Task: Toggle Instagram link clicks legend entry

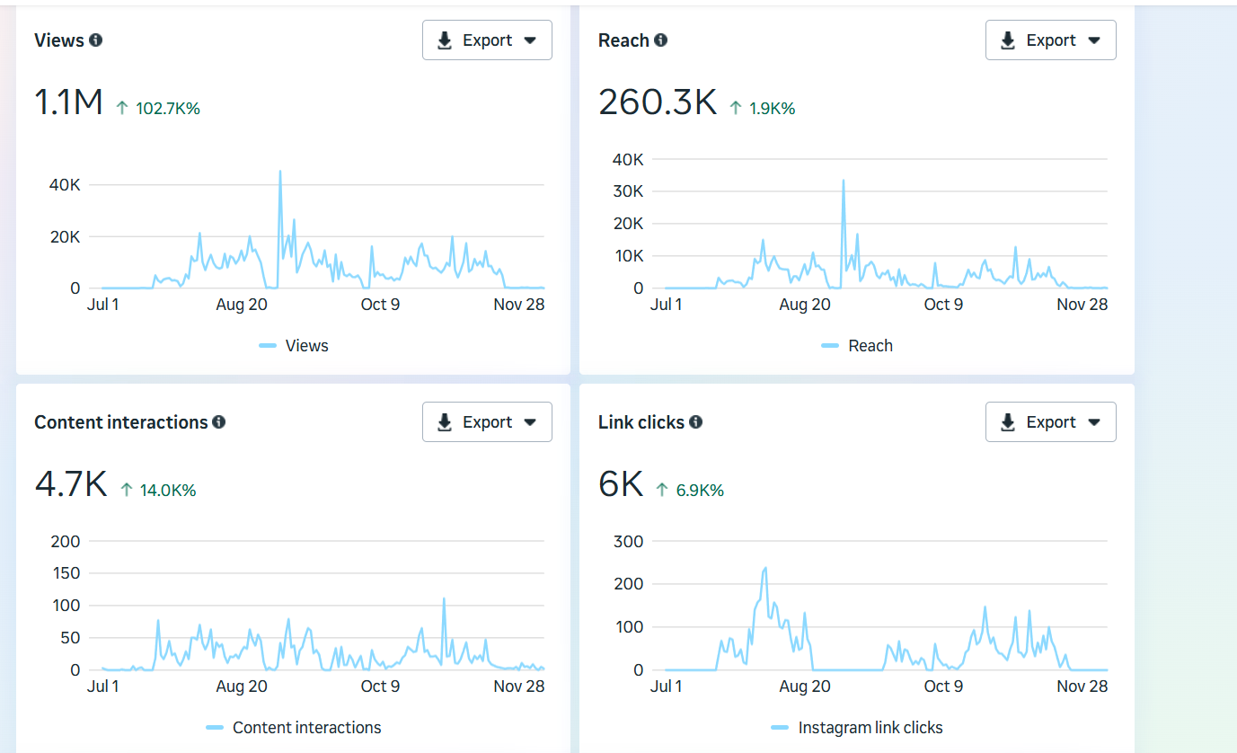Action: [x=870, y=728]
